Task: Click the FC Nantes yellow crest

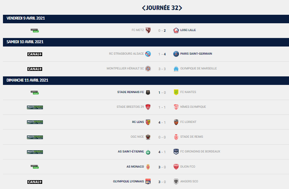Action: (x=176, y=92)
